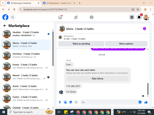Screen dimensions: 154x115
Task: Bookmark this page with the star
Action: click(x=138, y=10)
